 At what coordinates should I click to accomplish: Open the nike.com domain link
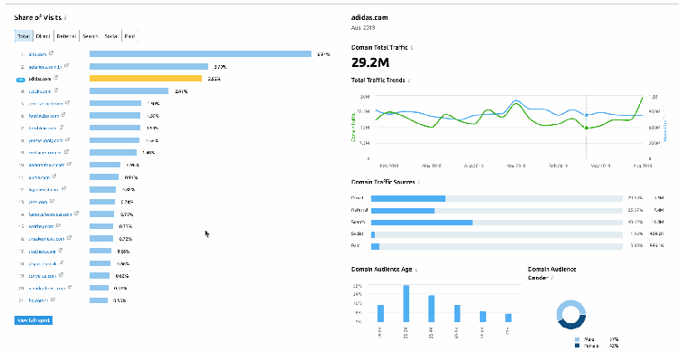click(x=37, y=54)
